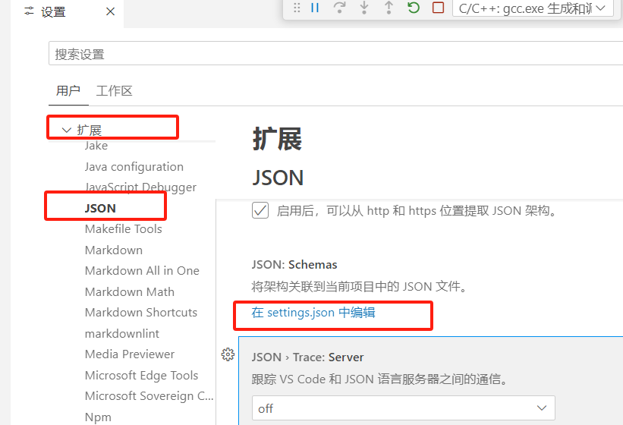The height and width of the screenshot is (425, 623).
Task: Toggle the JSON schema download checkbox
Action: 260,210
